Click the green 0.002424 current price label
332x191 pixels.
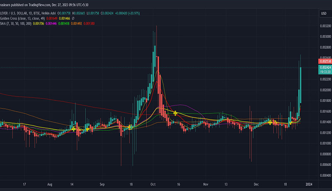point(325,67)
